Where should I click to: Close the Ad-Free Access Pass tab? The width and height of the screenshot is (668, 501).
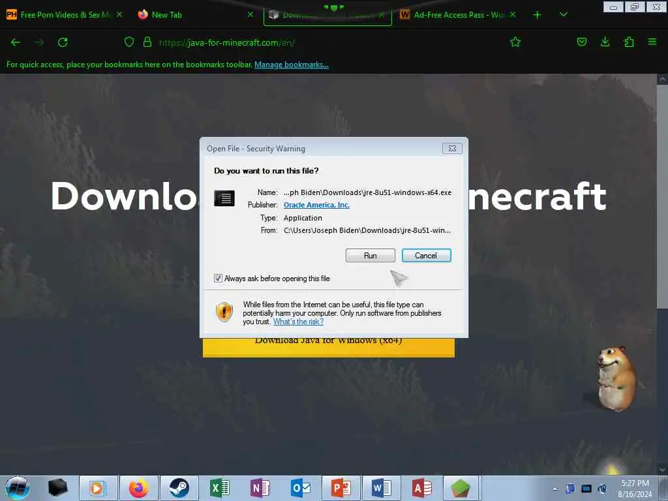pos(513,14)
